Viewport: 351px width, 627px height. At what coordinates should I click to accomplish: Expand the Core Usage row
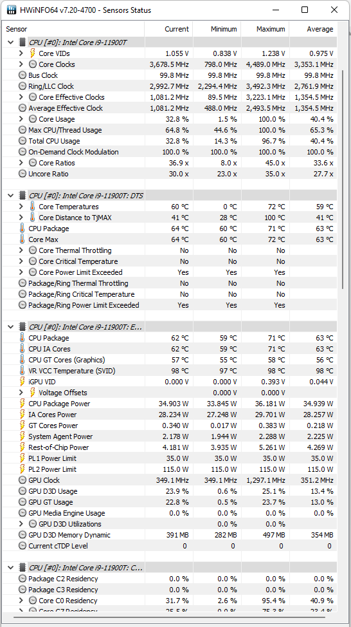21,119
